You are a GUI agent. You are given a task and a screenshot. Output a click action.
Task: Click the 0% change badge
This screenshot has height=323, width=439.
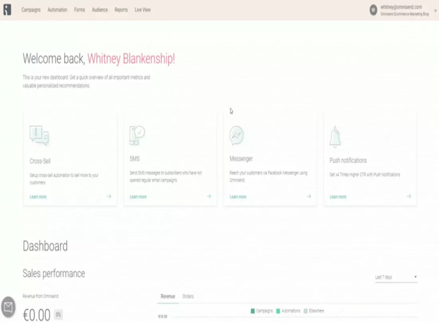(58, 315)
